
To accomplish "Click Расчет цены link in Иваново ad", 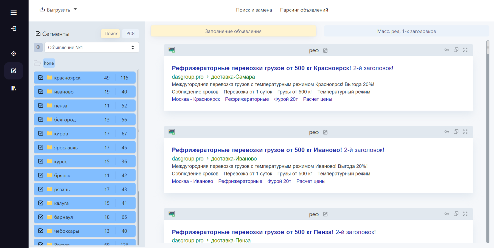I will coord(311,181).
